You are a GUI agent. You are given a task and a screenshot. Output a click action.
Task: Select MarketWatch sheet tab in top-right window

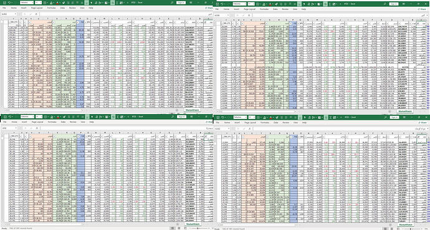click(x=404, y=112)
